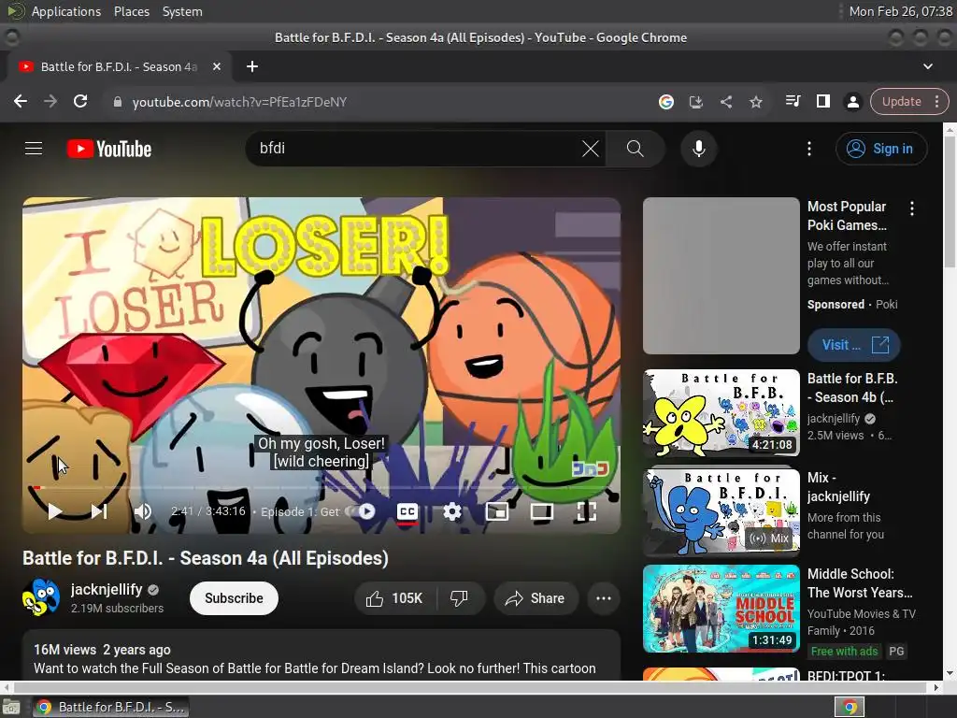Enter full screen mode
The image size is (957, 718).
[587, 511]
